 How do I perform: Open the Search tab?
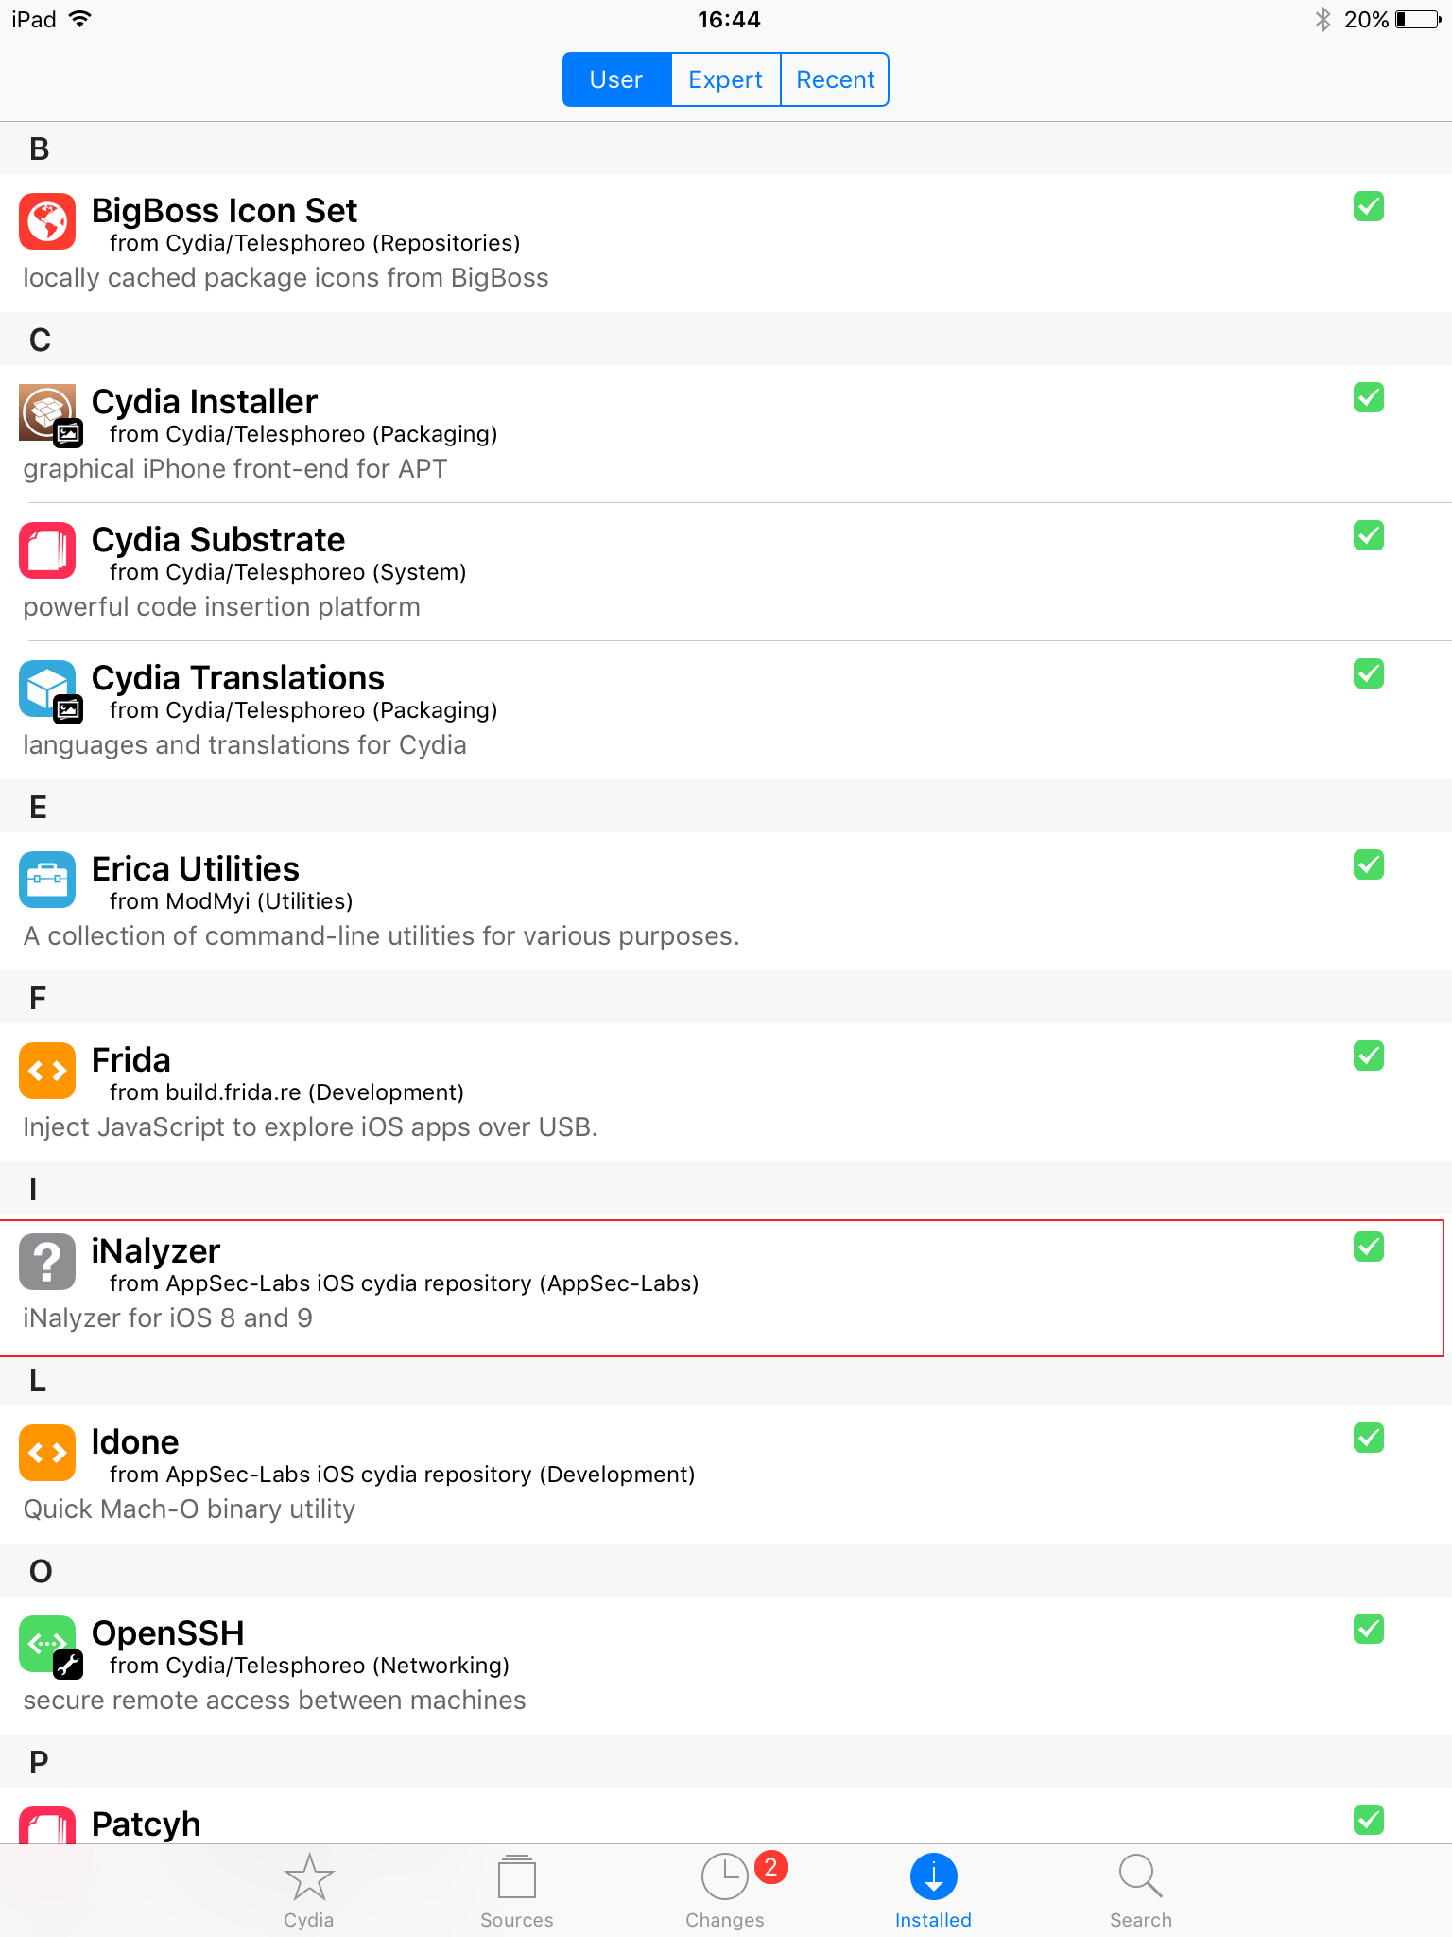(x=1141, y=1890)
